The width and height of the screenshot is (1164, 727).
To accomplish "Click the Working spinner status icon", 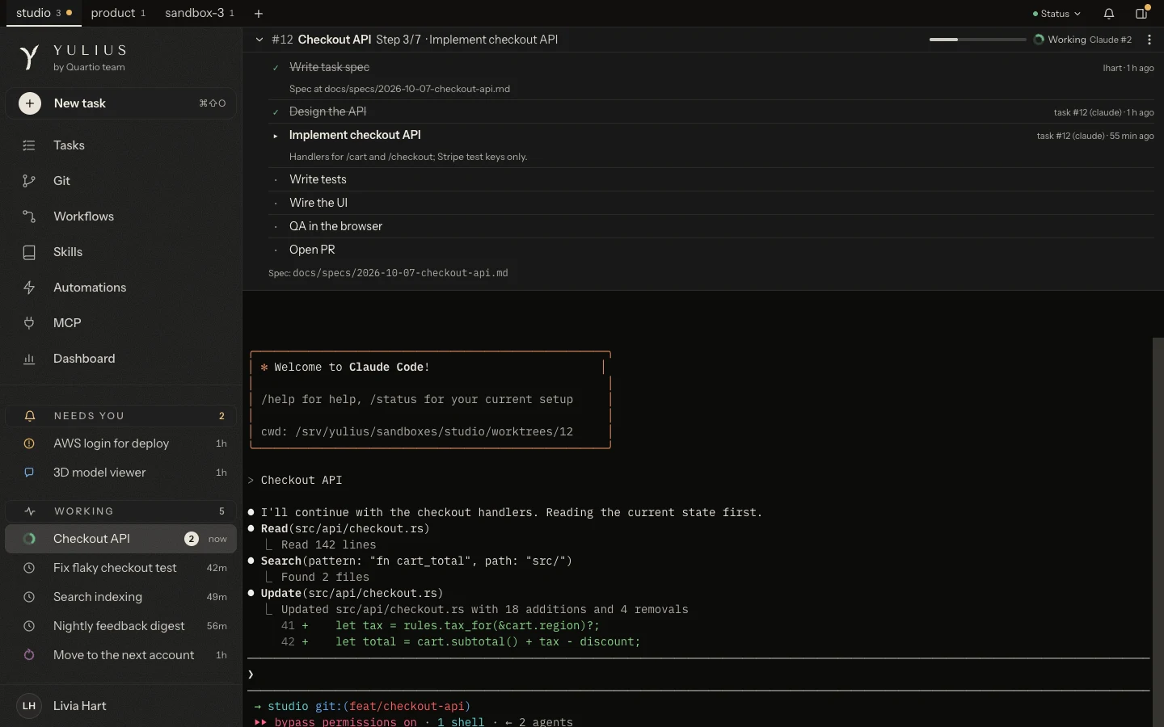I will (1039, 40).
